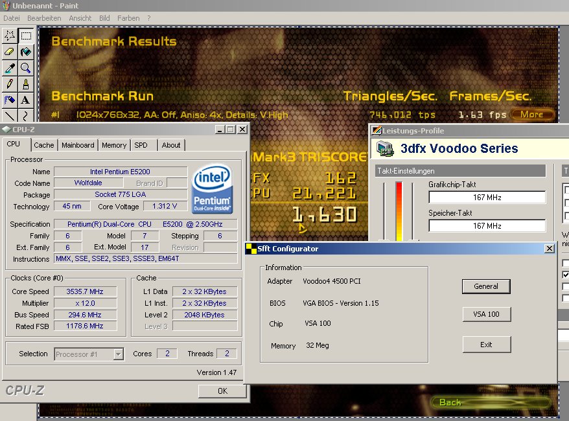Image resolution: width=569 pixels, height=421 pixels.
Task: Click the Speicher-Takt 167 MHz field
Action: [487, 225]
